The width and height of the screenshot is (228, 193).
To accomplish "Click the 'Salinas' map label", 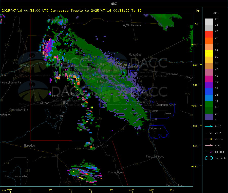I will pos(44,103).
